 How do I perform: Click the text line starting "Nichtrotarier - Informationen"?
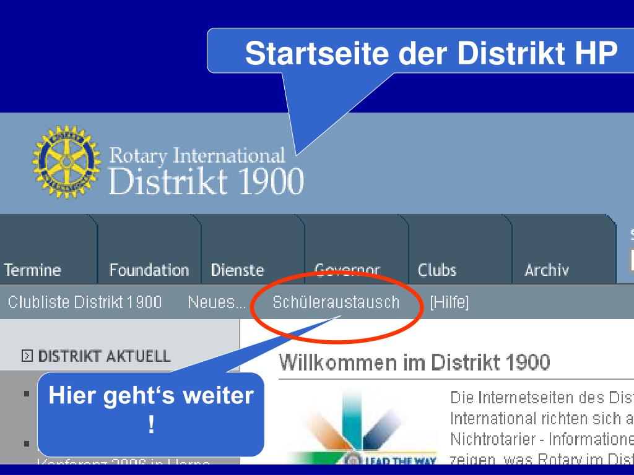[x=542, y=439]
